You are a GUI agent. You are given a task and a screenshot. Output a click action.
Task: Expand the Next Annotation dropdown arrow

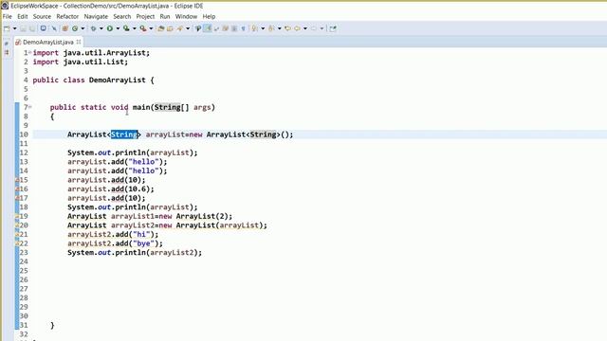click(263, 28)
